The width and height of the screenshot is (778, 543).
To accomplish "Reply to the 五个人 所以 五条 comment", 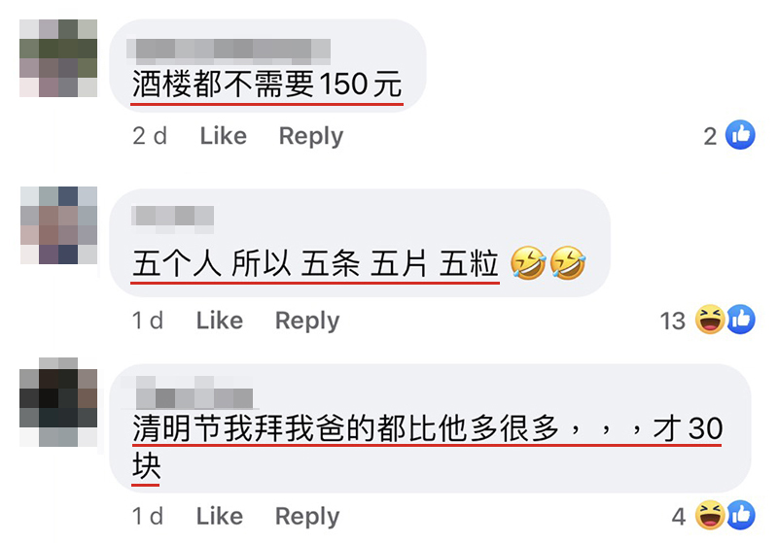I will click(x=307, y=321).
